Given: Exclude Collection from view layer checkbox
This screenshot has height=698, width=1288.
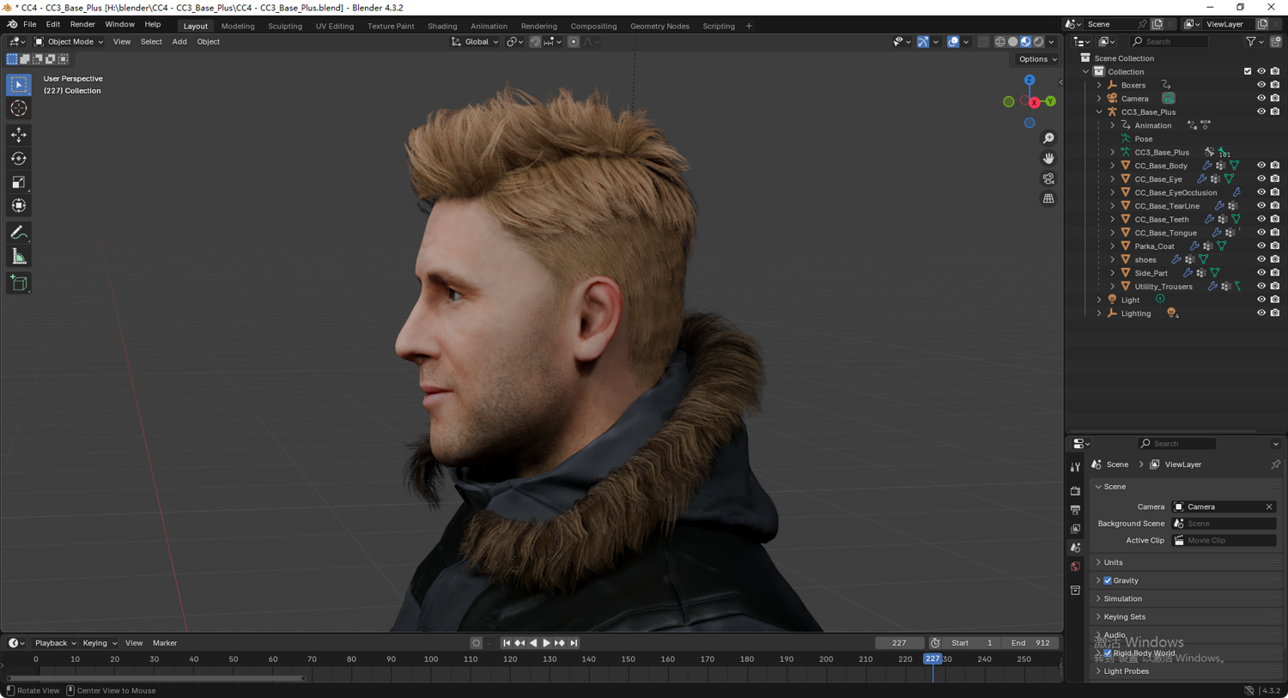Looking at the screenshot, I should pyautogui.click(x=1248, y=72).
